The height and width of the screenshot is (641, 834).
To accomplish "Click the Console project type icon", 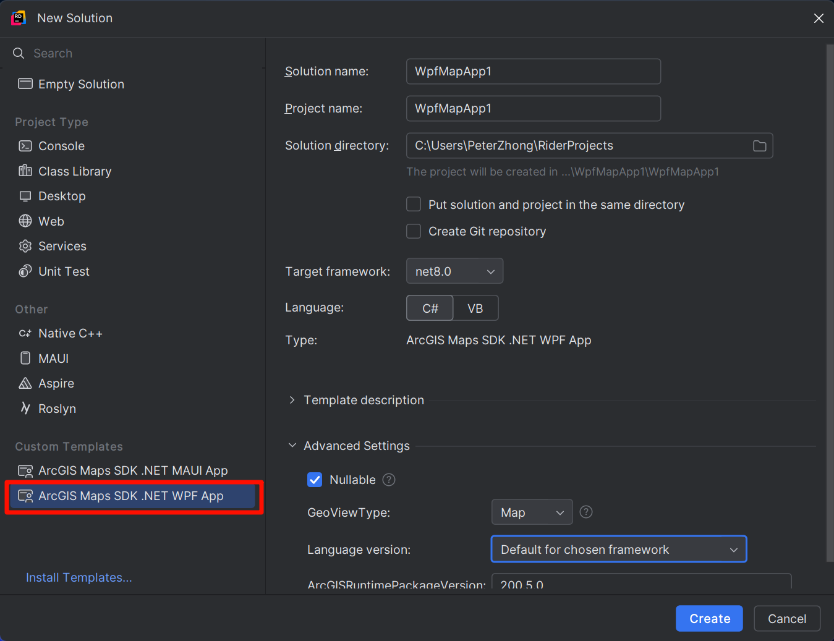I will click(25, 146).
